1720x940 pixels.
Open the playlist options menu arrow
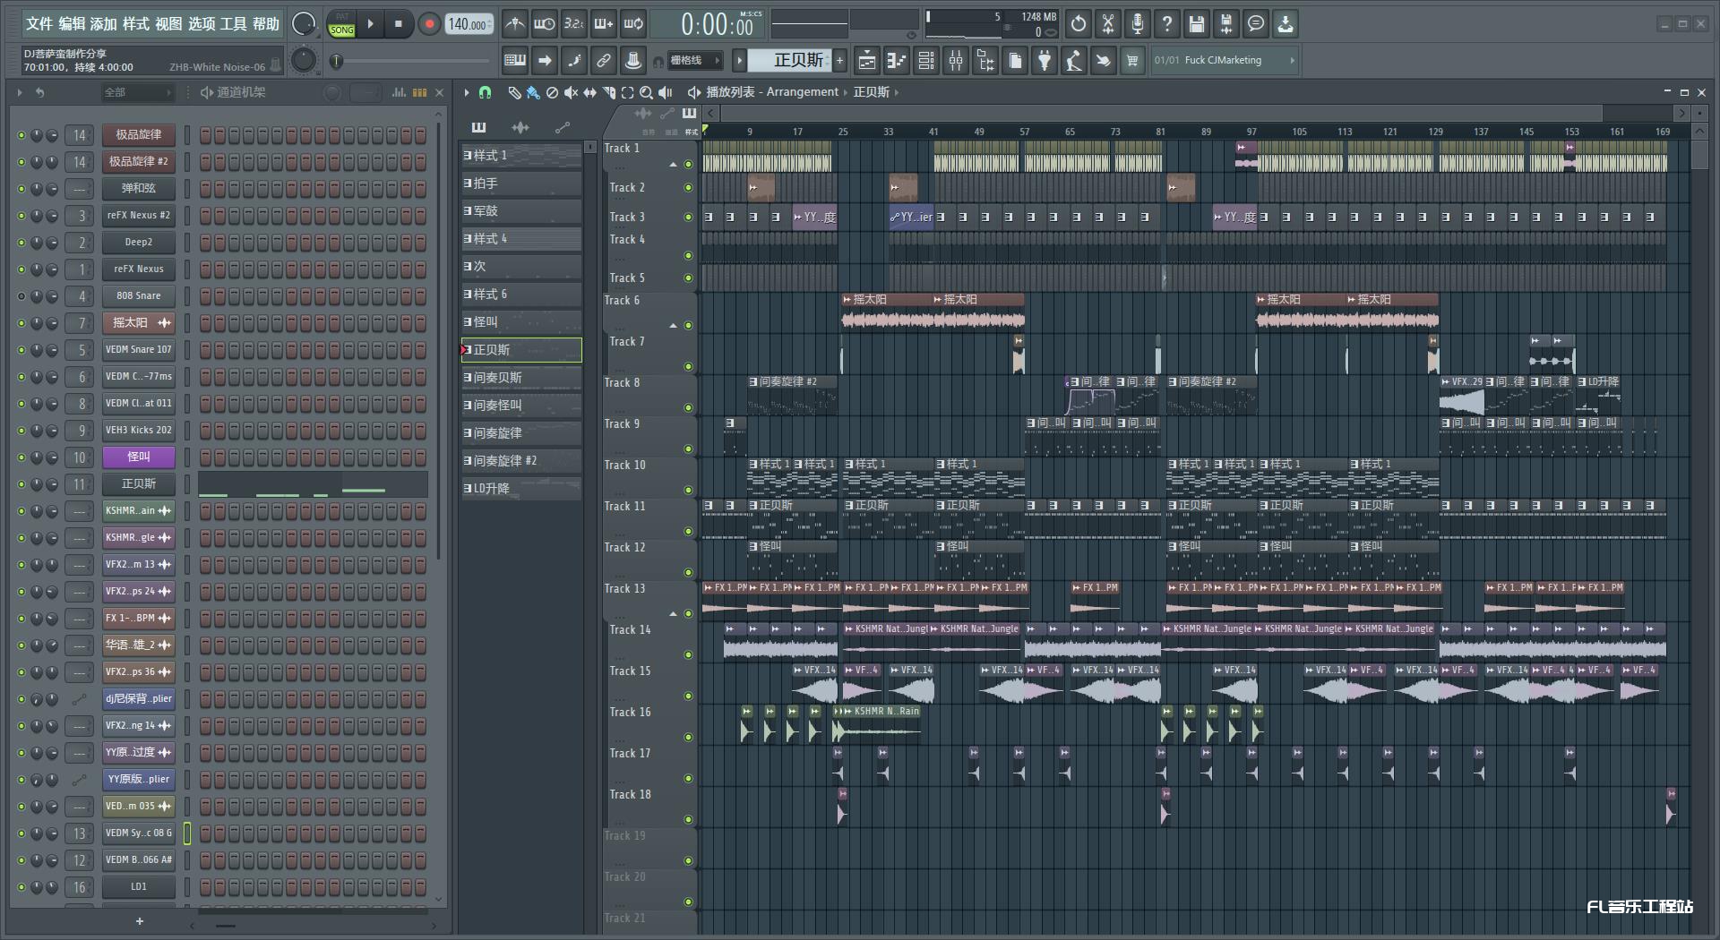click(466, 92)
